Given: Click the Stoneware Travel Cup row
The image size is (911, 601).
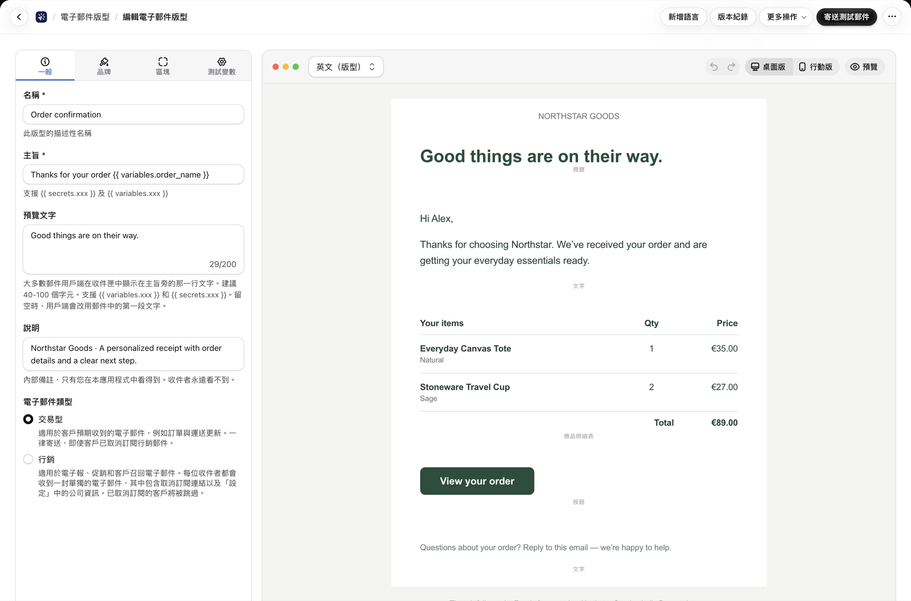Looking at the screenshot, I should coord(578,392).
